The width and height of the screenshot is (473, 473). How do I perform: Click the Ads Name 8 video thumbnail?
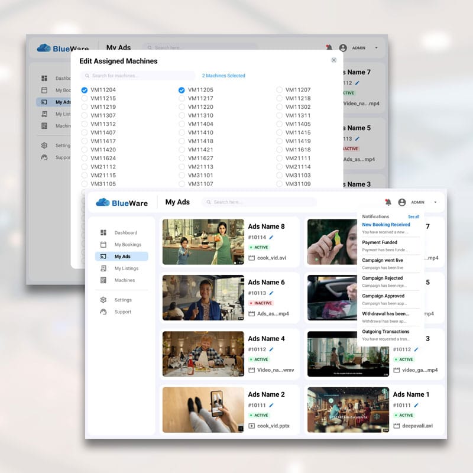(203, 242)
